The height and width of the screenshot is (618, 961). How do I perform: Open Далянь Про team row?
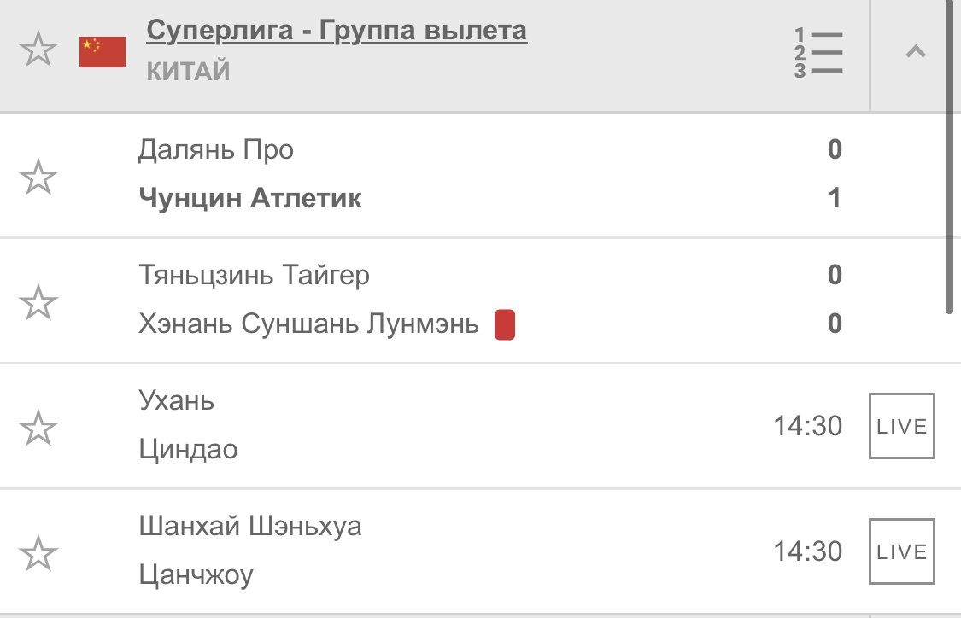point(215,150)
